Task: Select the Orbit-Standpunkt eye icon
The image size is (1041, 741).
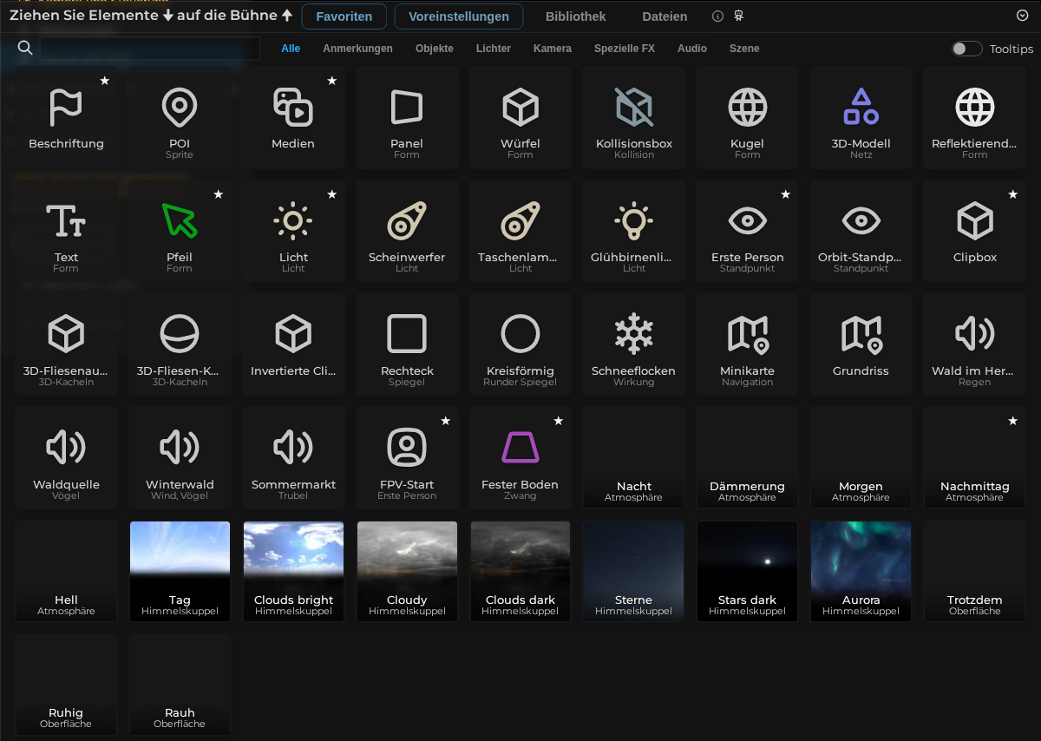Action: [861, 220]
